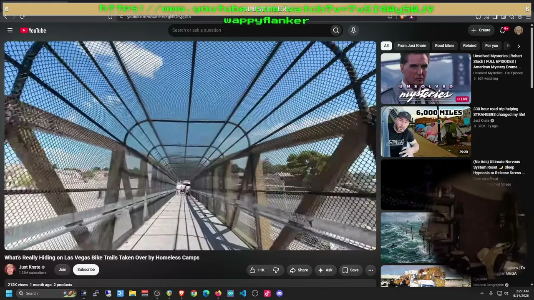Go to the YouTube home logo

click(x=33, y=30)
